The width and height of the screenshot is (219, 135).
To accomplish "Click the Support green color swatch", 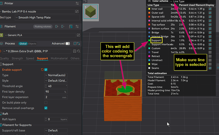I will tap(149, 40).
